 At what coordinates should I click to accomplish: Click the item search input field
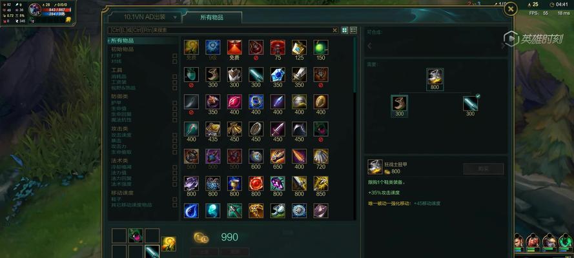pos(220,30)
